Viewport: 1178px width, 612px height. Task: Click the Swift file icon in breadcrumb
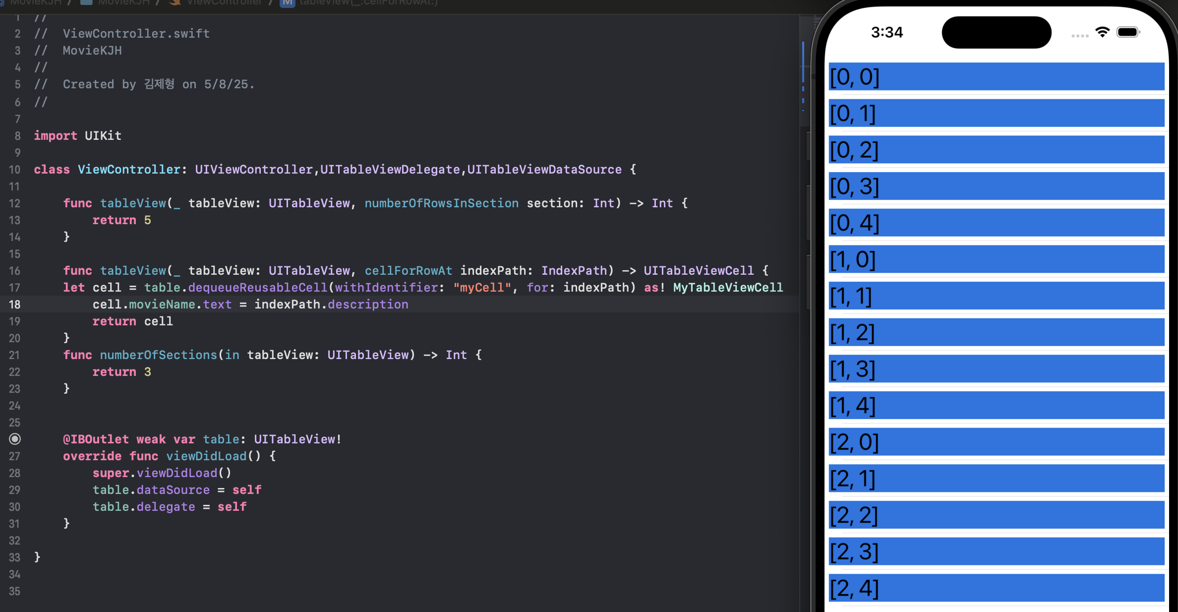point(175,2)
